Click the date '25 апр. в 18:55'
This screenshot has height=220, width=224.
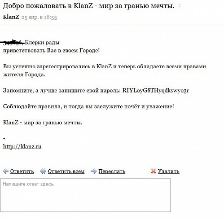coord(39,17)
